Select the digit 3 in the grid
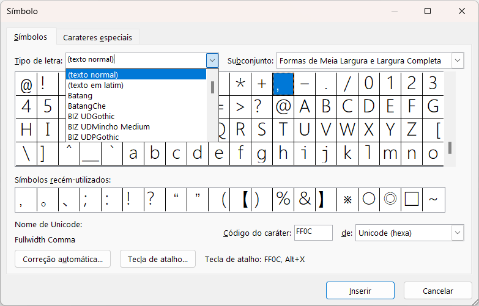Screen dimensions: 479x306 [x=433, y=84]
